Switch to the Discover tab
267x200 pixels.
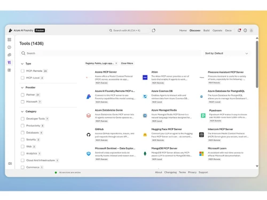[195, 30]
